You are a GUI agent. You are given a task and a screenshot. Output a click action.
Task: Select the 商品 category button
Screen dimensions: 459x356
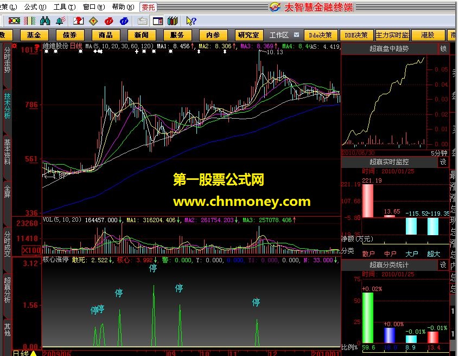106,35
